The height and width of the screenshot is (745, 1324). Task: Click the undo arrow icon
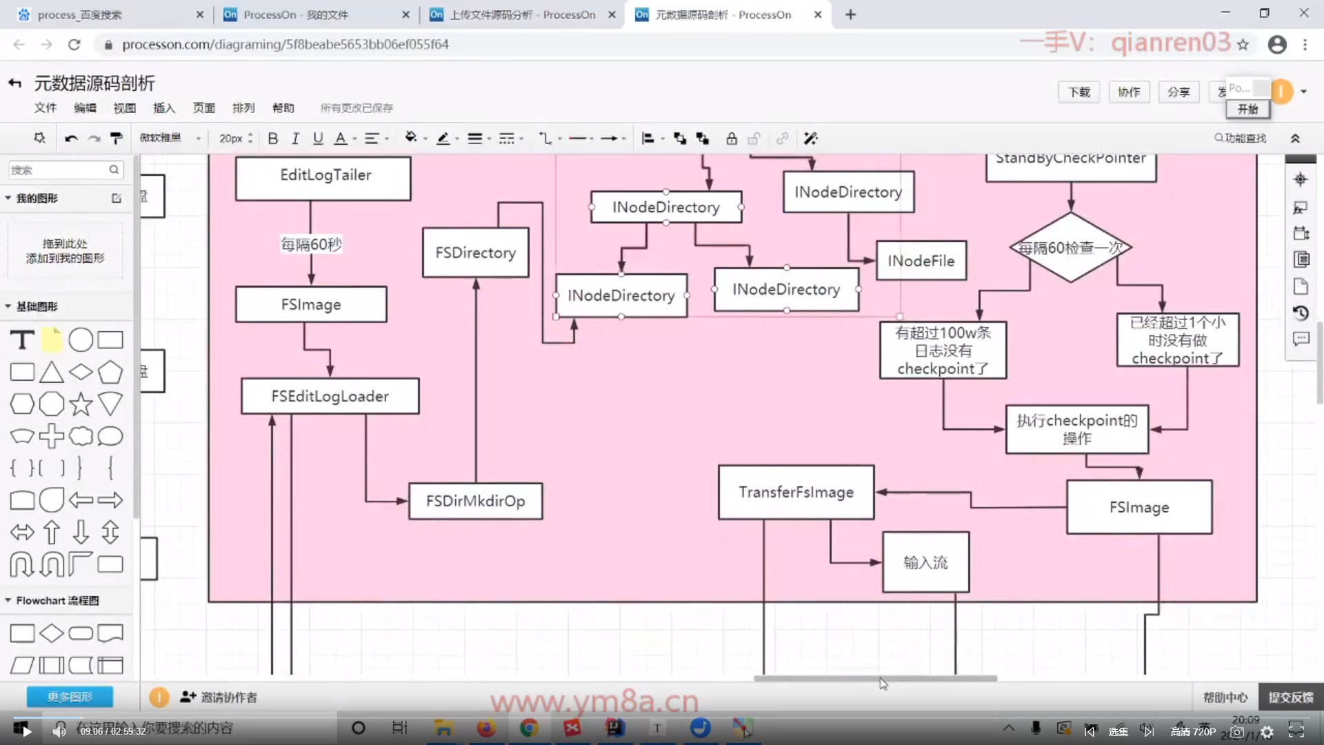pos(71,139)
